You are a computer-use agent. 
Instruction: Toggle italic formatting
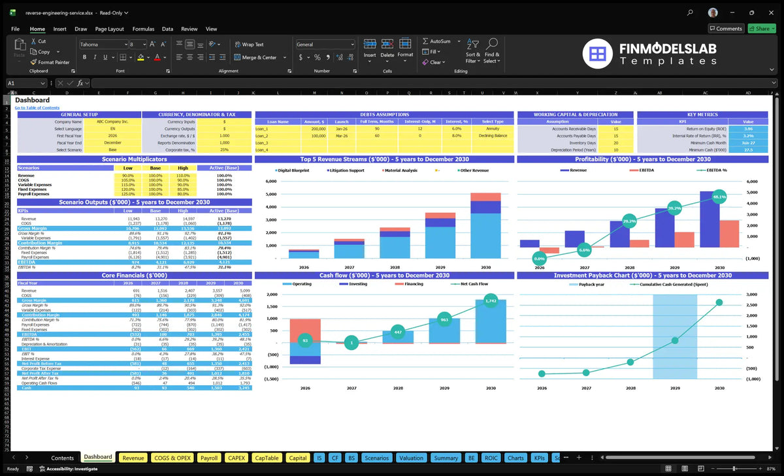coord(95,57)
